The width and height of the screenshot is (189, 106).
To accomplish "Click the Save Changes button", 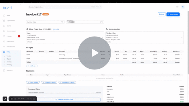I will (x=173, y=14).
